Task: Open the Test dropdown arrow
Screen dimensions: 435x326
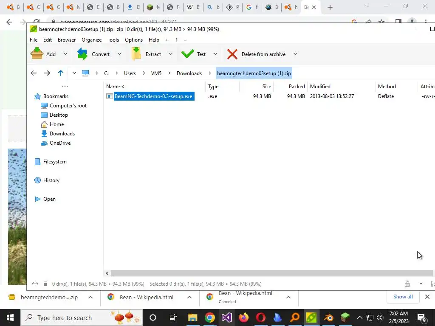Action: coord(215,54)
